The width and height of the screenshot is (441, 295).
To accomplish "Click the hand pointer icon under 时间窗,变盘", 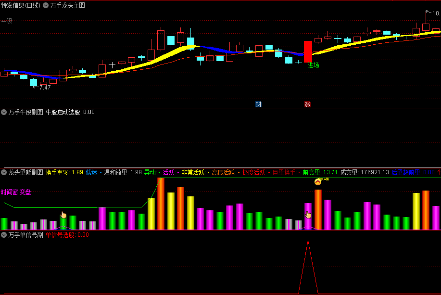I will coord(63,215).
